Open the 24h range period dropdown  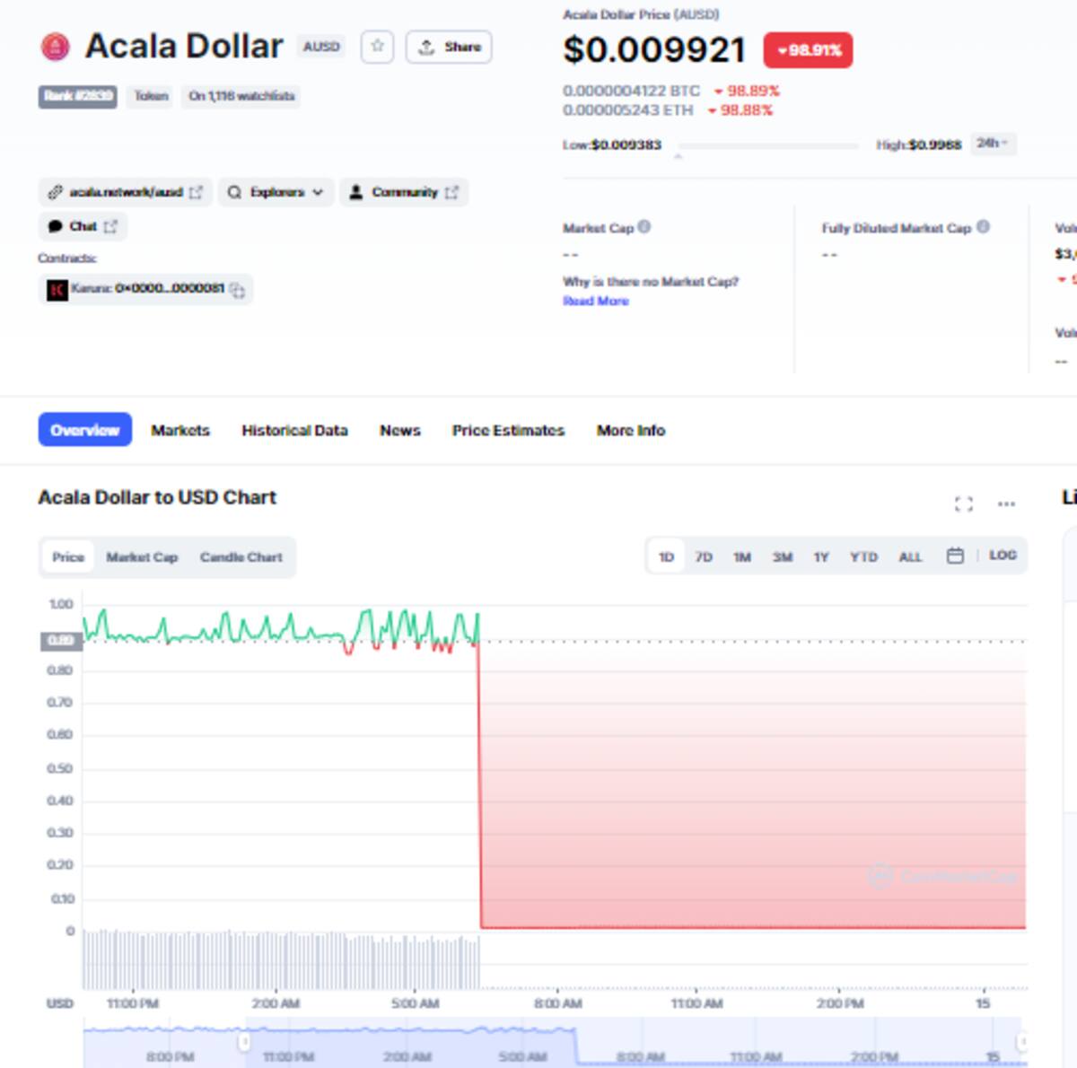click(993, 144)
